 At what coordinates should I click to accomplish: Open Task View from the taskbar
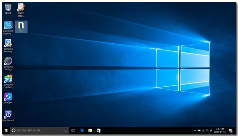click(x=73, y=130)
